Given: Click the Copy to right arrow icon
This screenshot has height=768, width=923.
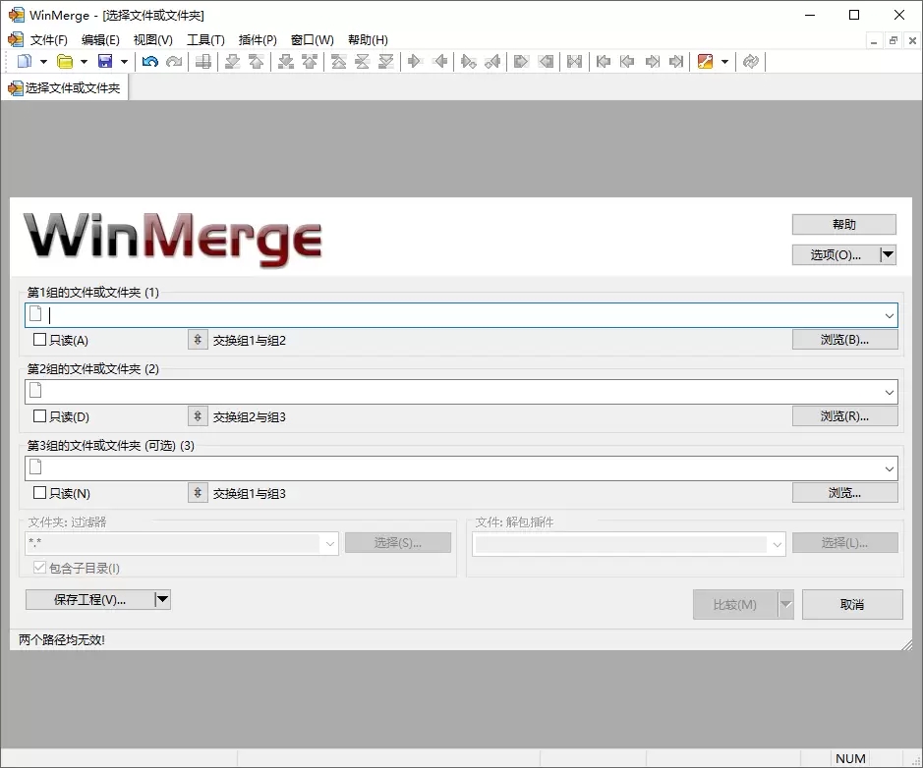Looking at the screenshot, I should coord(415,61).
